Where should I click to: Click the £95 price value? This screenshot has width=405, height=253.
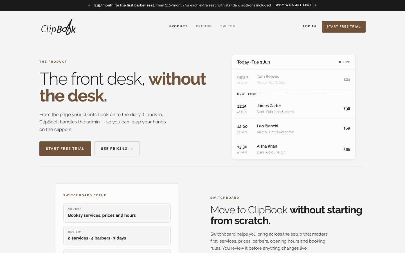tap(347, 149)
